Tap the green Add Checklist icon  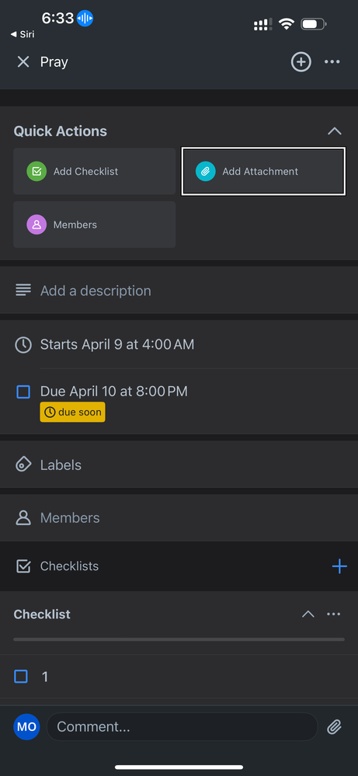pyautogui.click(x=36, y=171)
